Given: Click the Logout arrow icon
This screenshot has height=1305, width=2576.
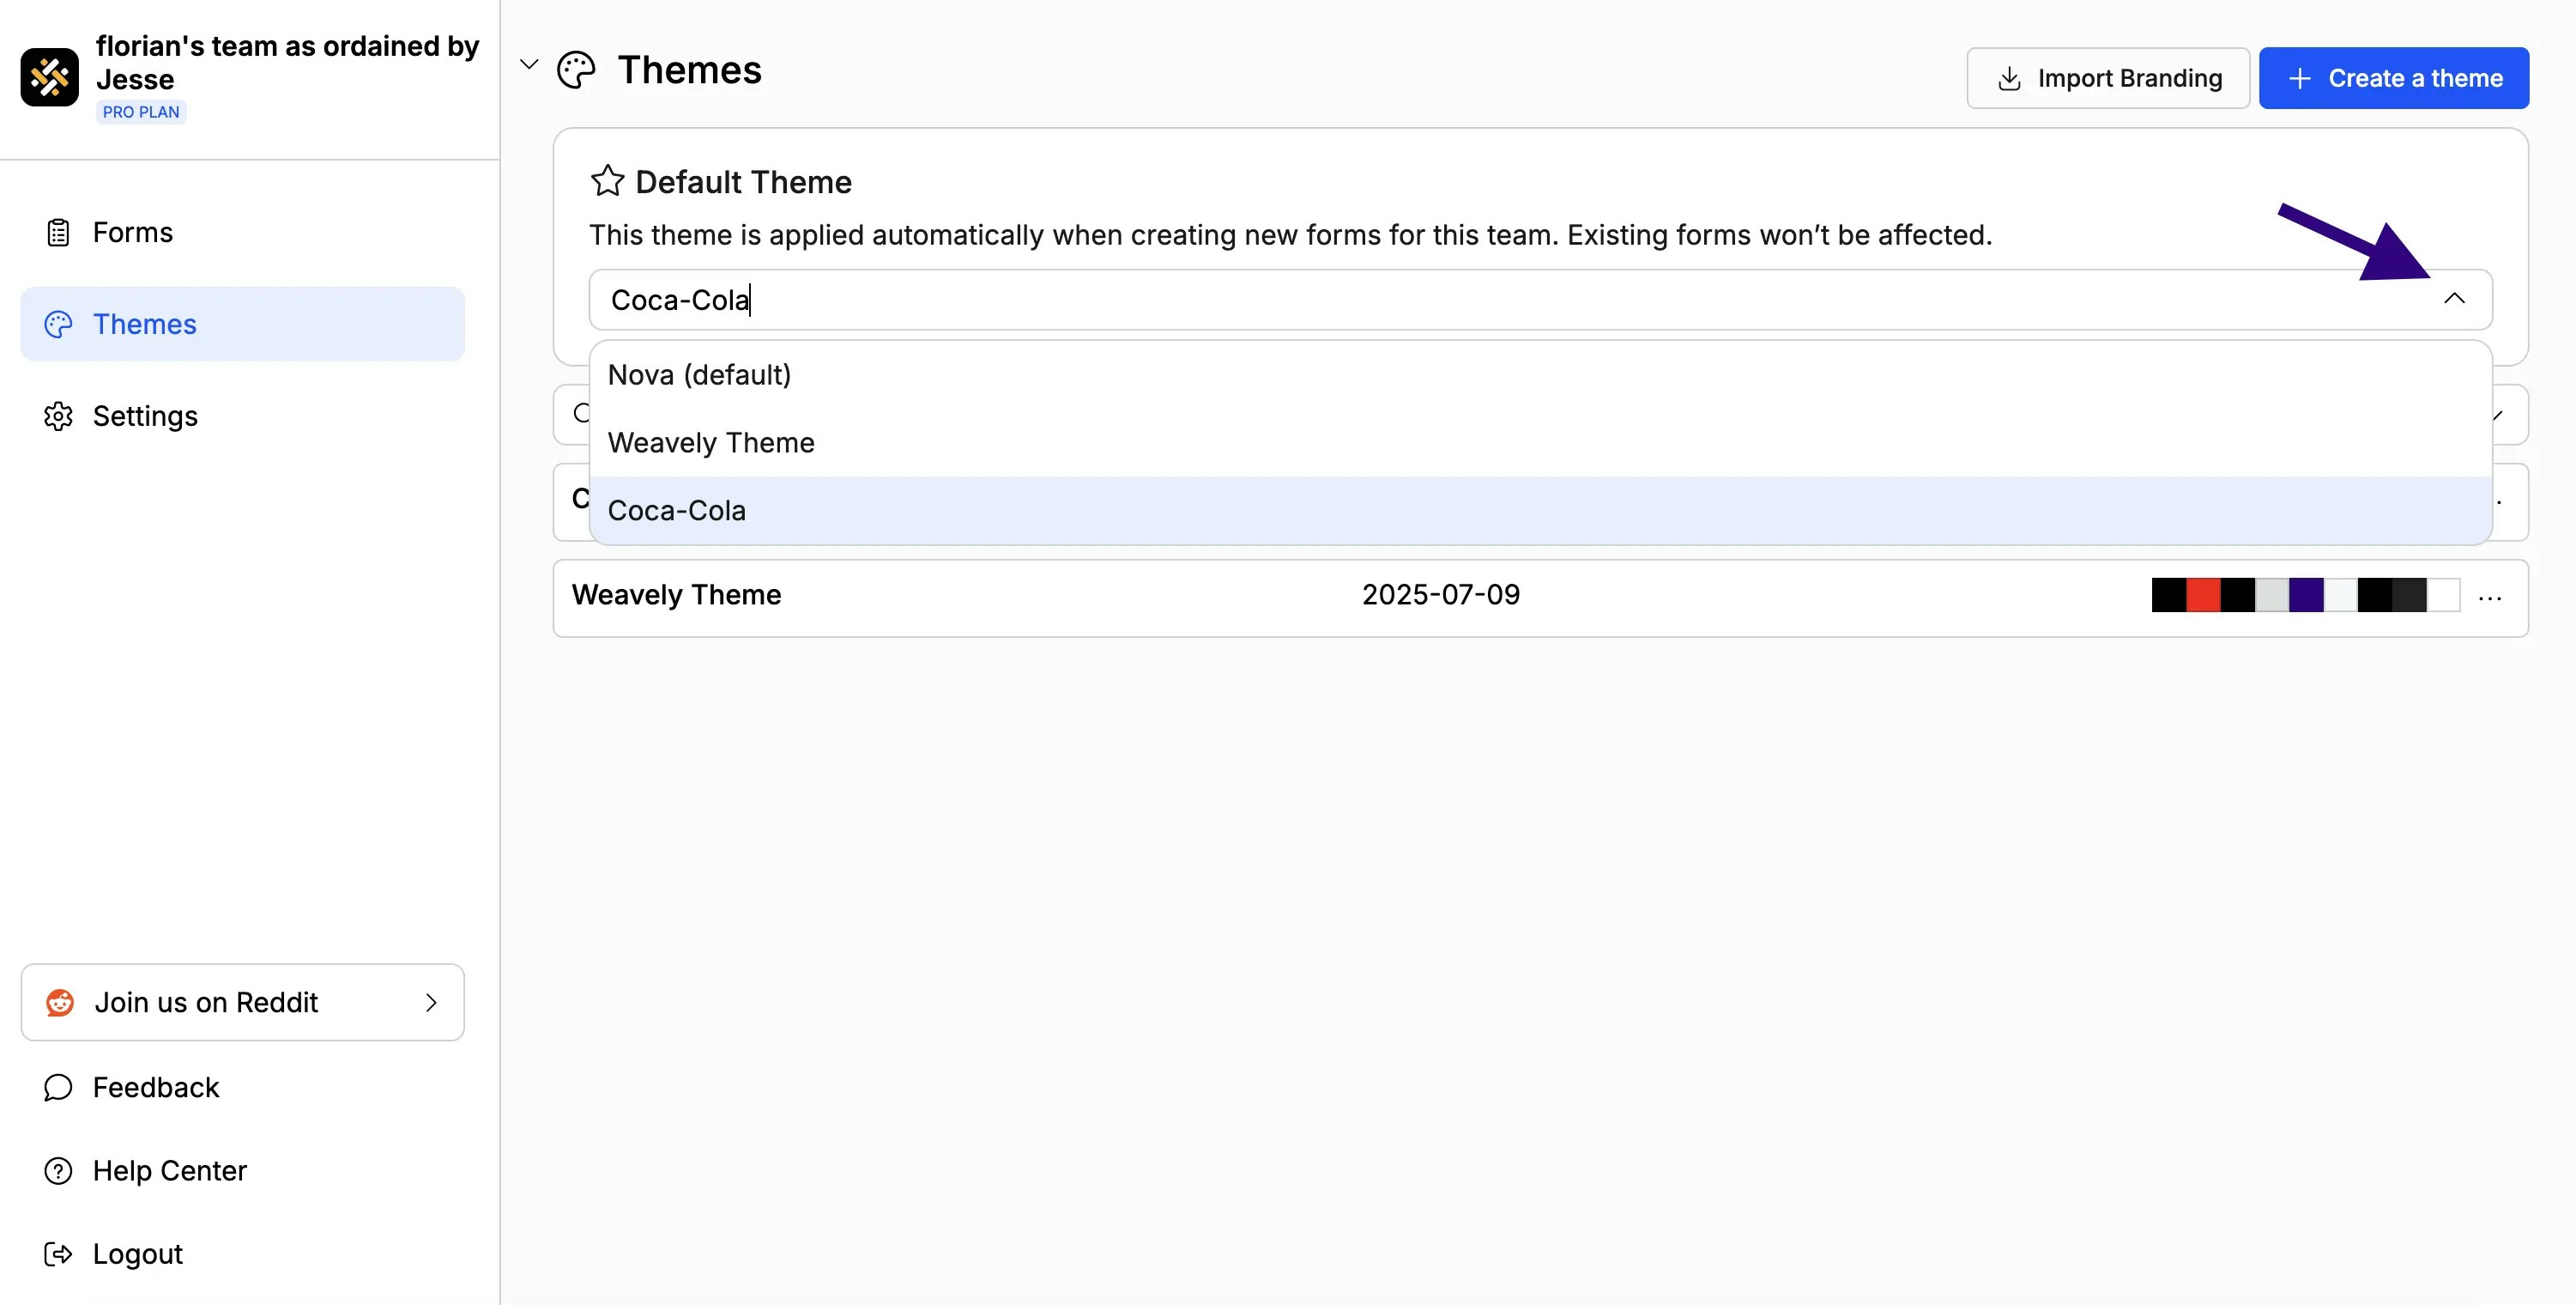Looking at the screenshot, I should click(x=57, y=1253).
